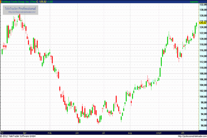Click the 'okt.' month label on time axis
Viewport: 207px width, 138px height.
[x=183, y=133]
